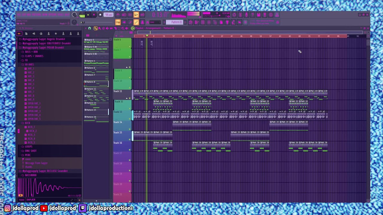Select Pattern 16 in the picker
The width and height of the screenshot is (383, 215).
coord(96,119)
